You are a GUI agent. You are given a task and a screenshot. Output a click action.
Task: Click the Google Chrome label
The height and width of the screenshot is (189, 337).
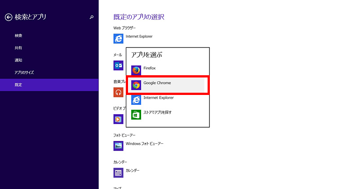[157, 83]
